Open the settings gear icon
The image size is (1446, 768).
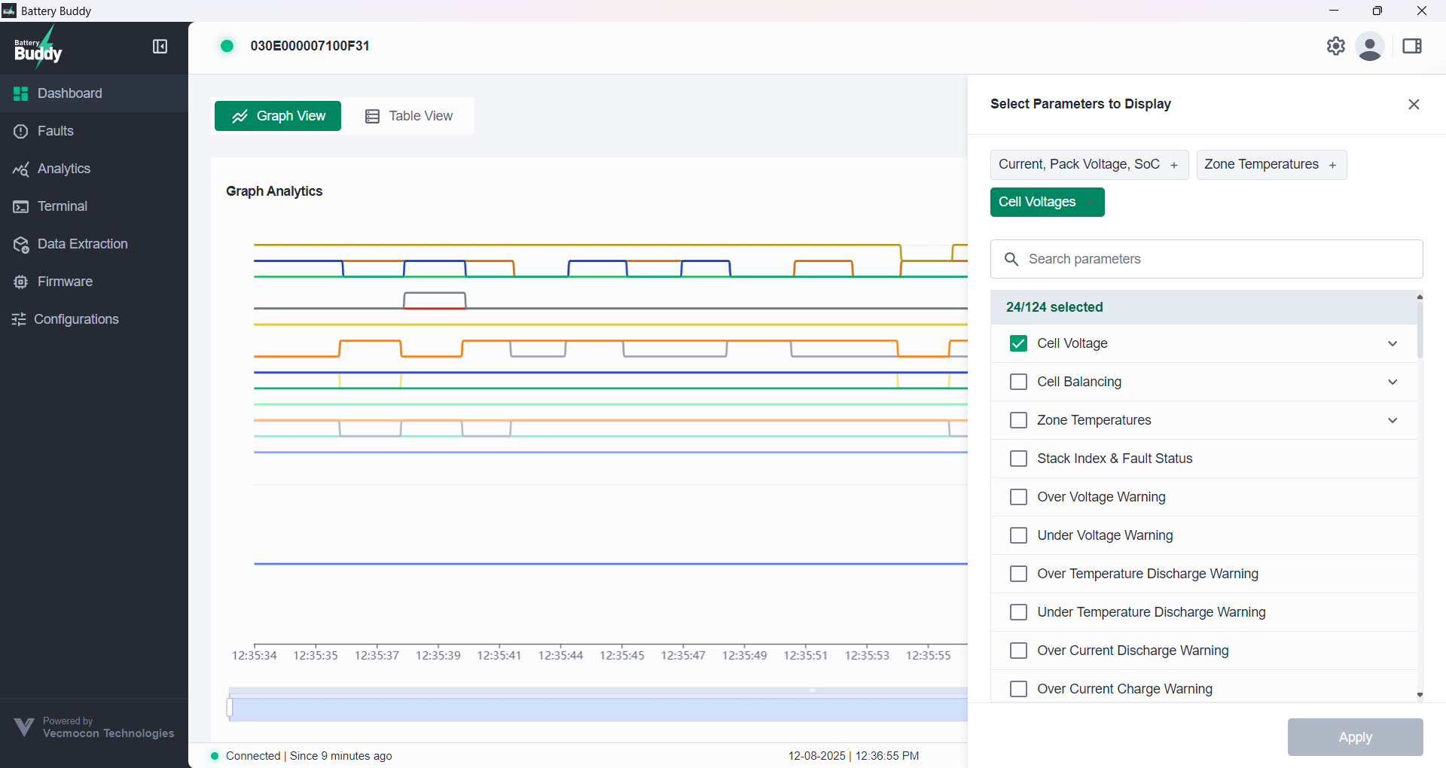pos(1335,46)
